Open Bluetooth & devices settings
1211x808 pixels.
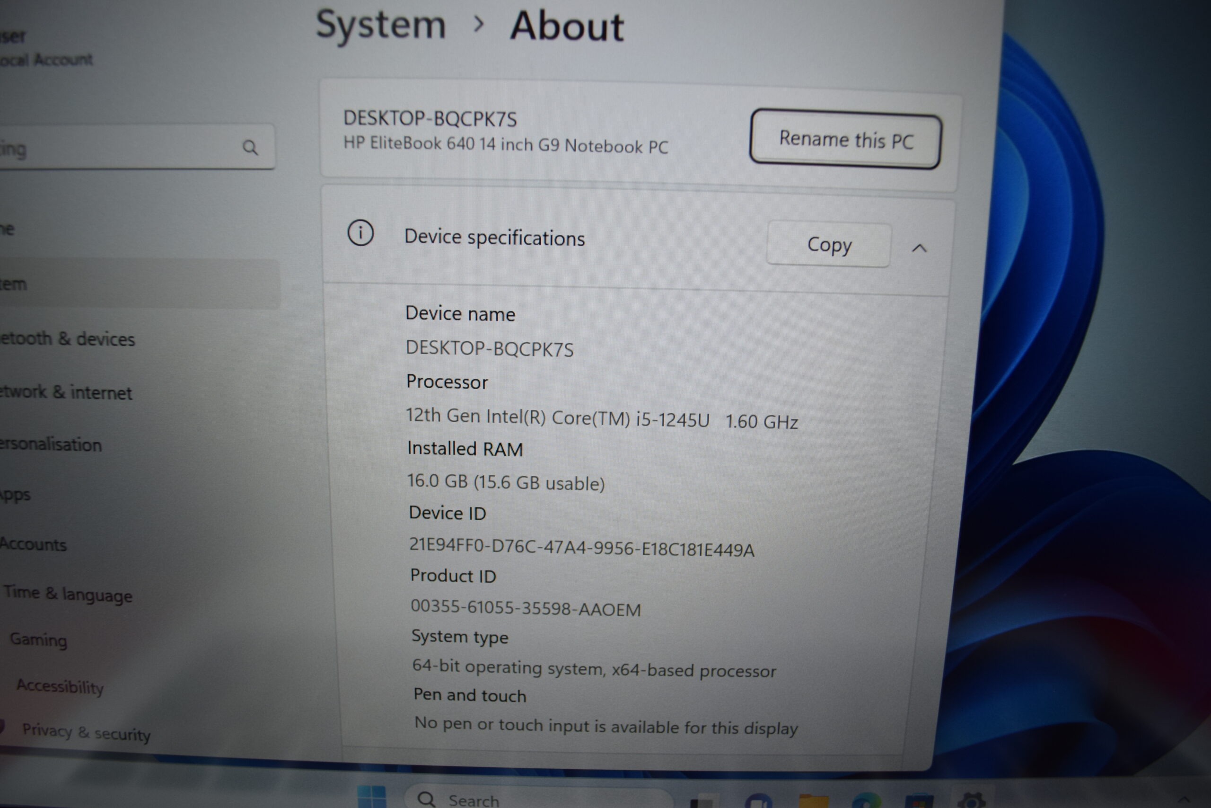pos(67,338)
